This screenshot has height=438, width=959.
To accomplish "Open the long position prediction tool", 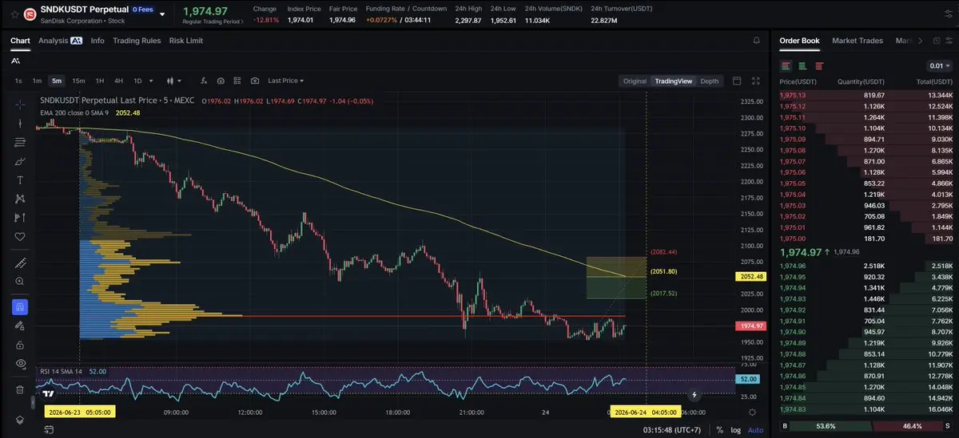I will [20, 217].
